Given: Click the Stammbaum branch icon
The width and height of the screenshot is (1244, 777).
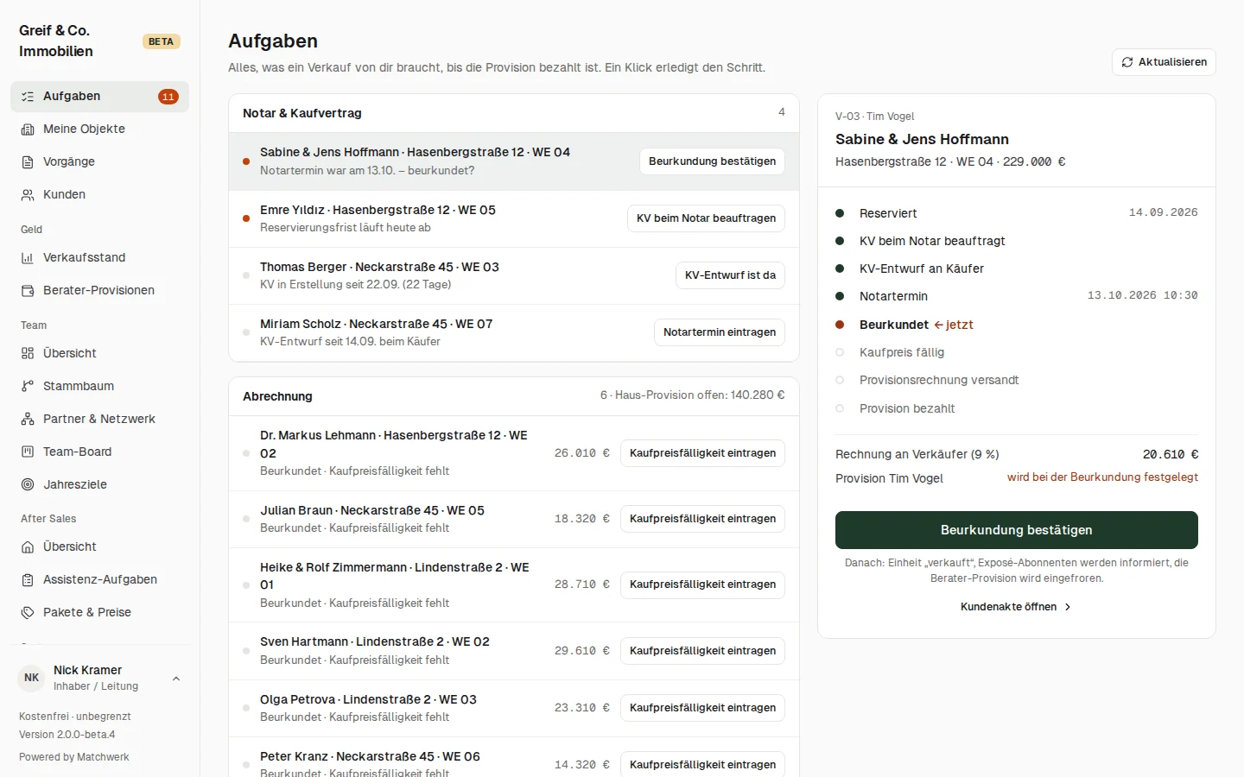Looking at the screenshot, I should tap(28, 387).
